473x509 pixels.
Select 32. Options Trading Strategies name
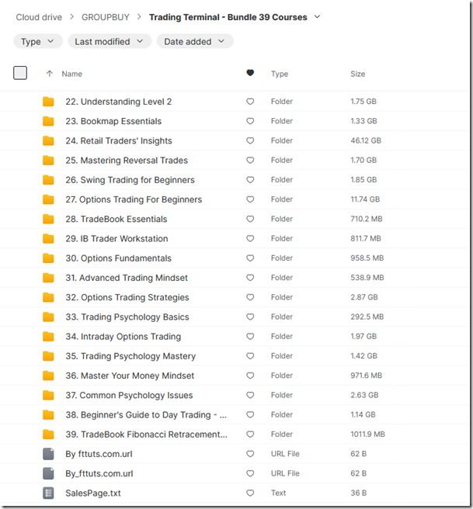coord(127,297)
